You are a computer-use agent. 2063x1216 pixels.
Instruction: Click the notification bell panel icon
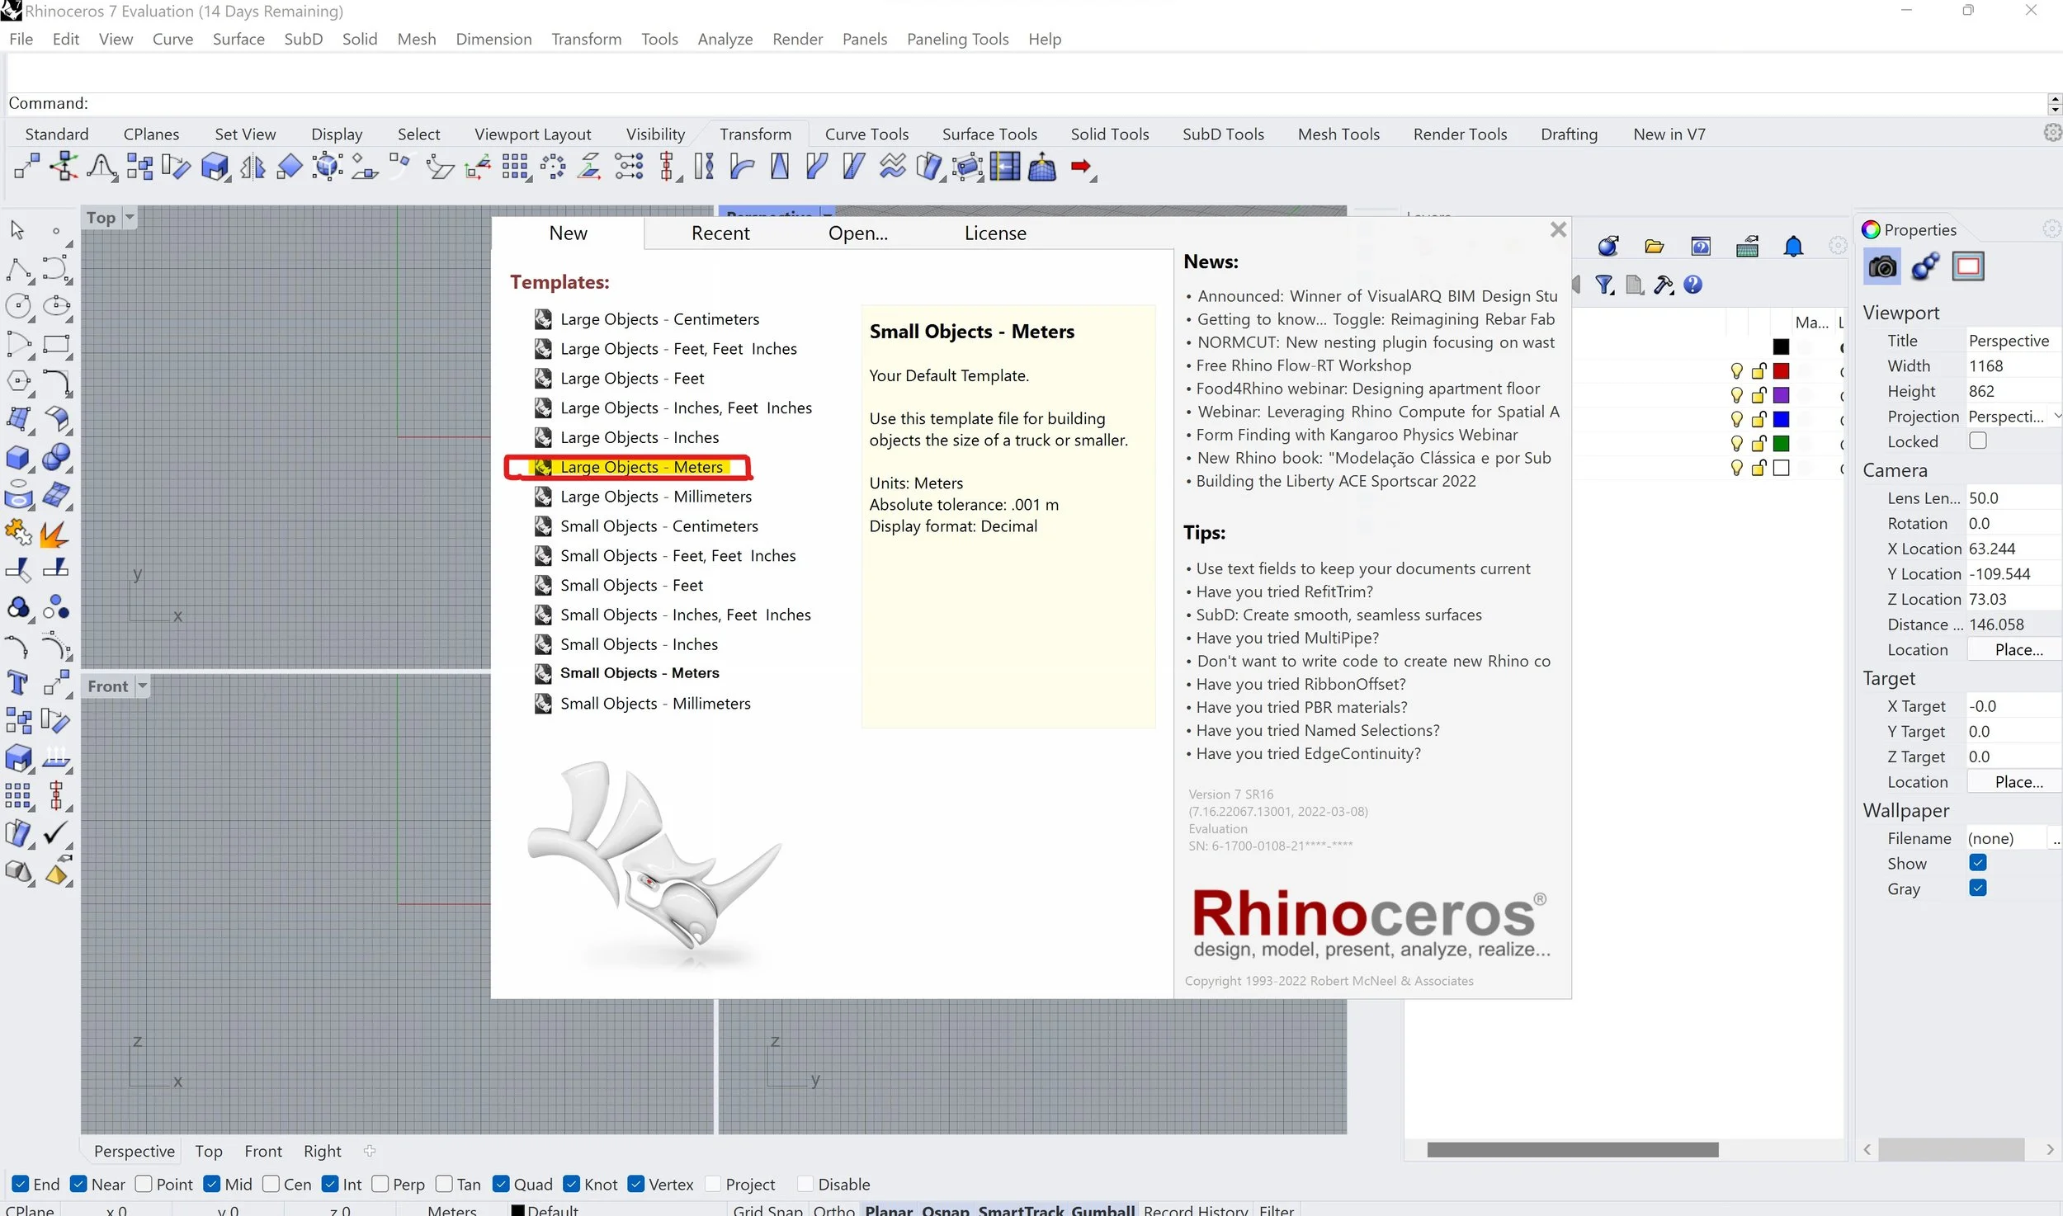point(1792,247)
